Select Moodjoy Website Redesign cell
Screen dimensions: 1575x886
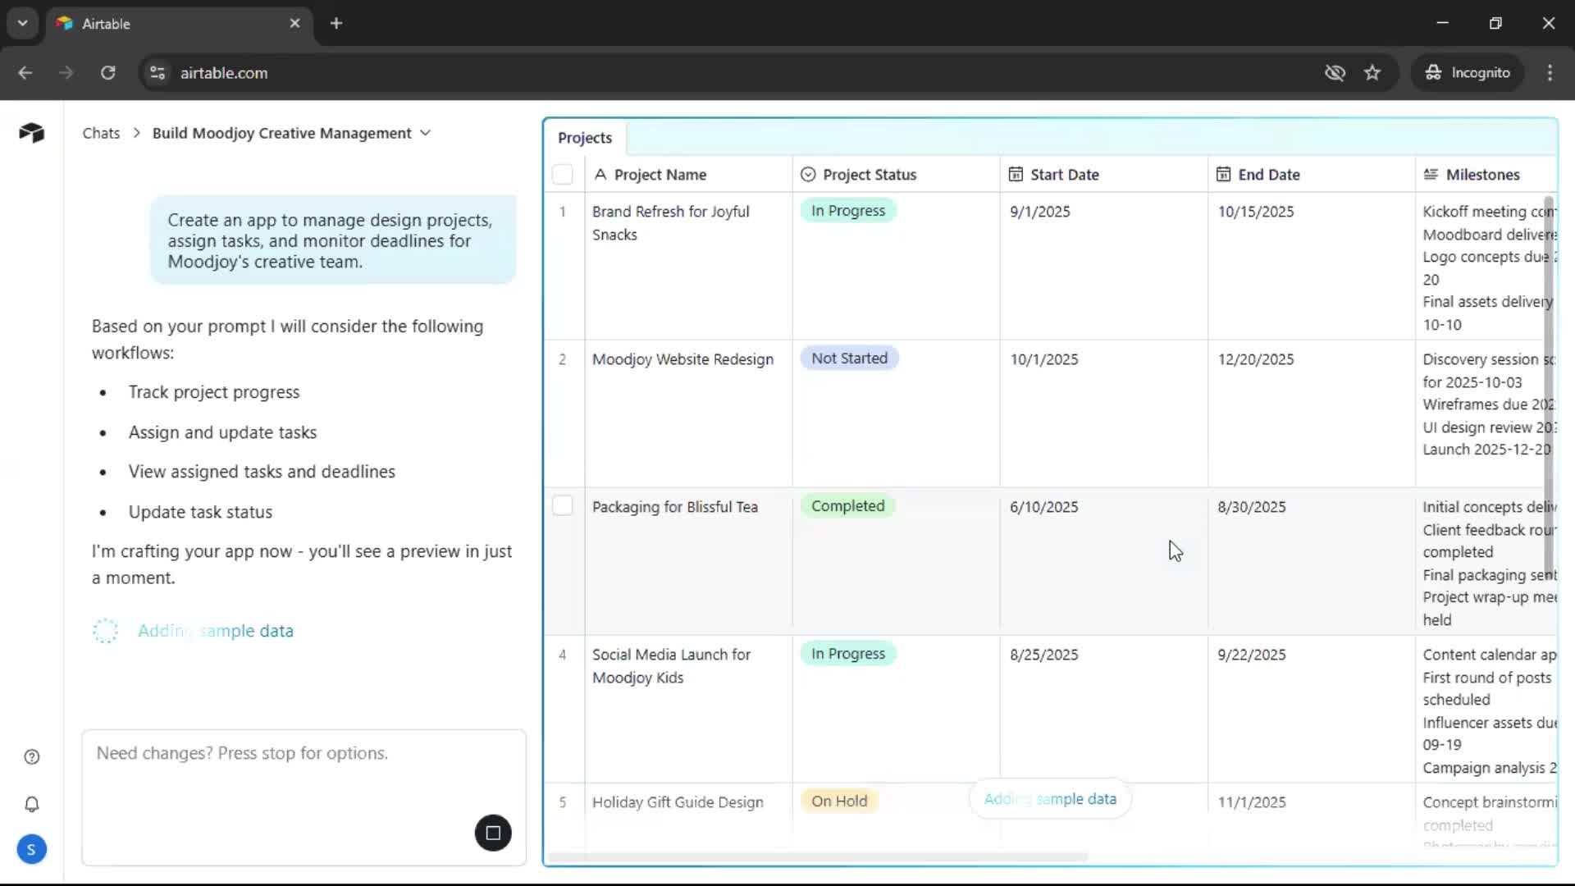point(689,414)
